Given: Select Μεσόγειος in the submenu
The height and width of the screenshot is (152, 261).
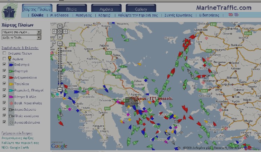Looking at the screenshot, I should click(84, 15).
